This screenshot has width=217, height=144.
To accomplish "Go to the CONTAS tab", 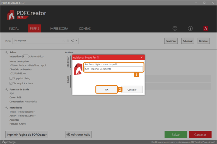I will point(85,29).
